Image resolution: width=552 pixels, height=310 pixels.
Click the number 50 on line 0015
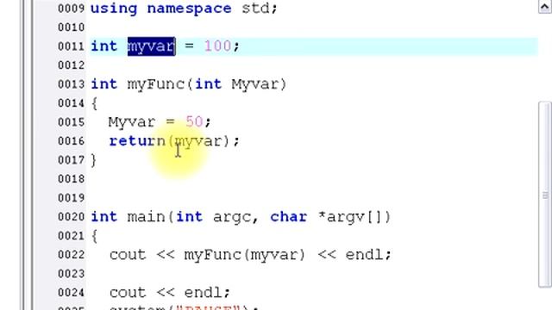pyautogui.click(x=194, y=122)
